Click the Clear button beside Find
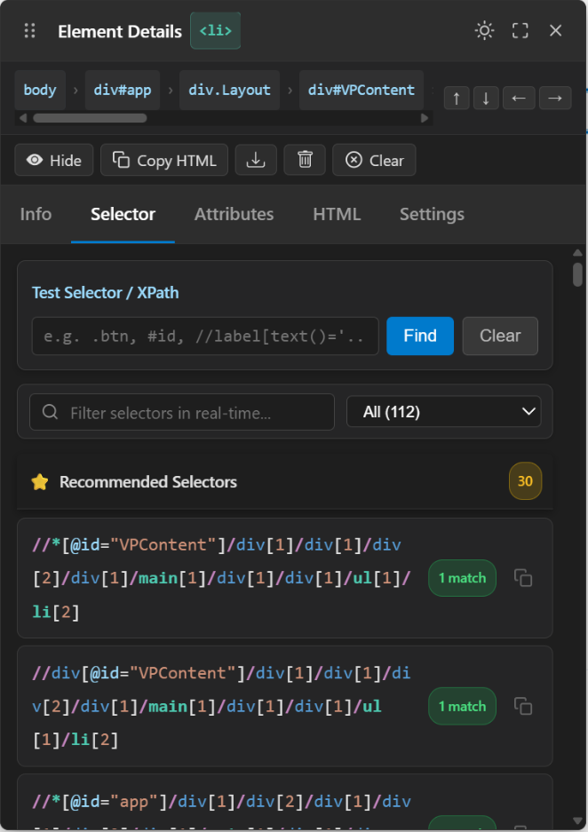This screenshot has height=832, width=588. (500, 336)
